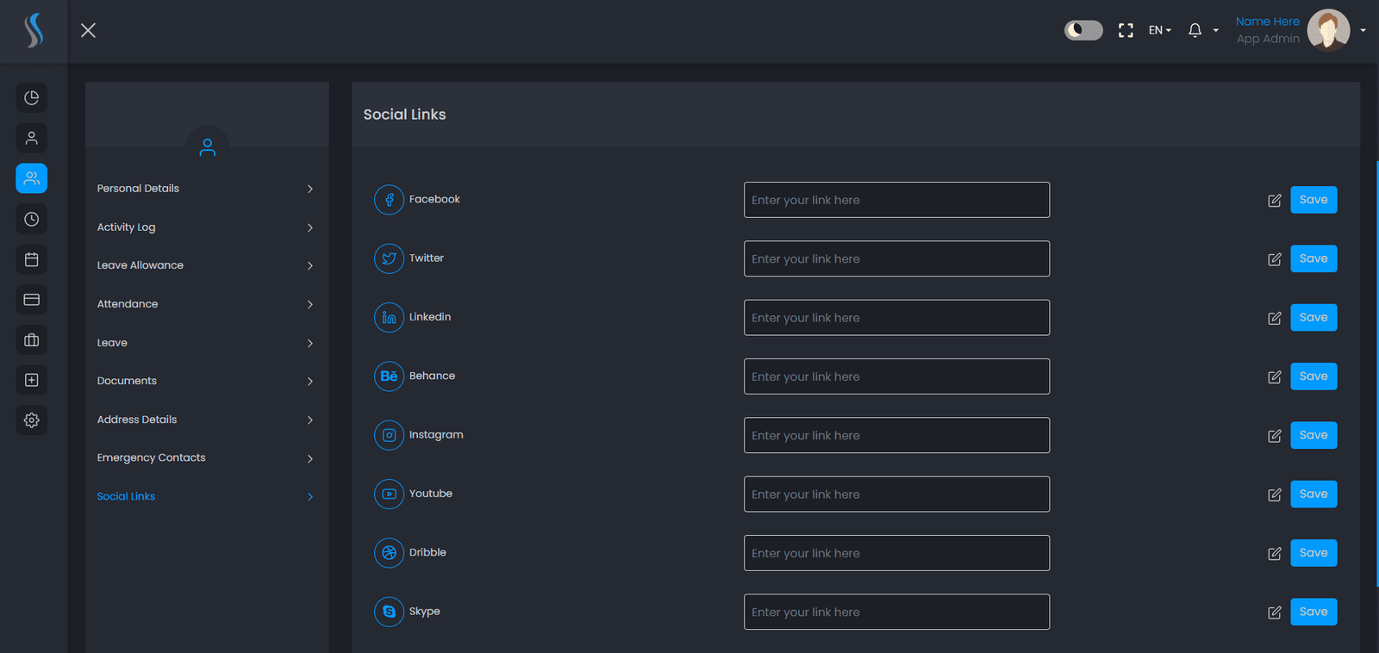Click the app logo in the header
This screenshot has height=653, width=1379.
click(34, 31)
